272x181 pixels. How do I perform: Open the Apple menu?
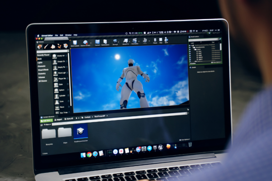[38, 36]
